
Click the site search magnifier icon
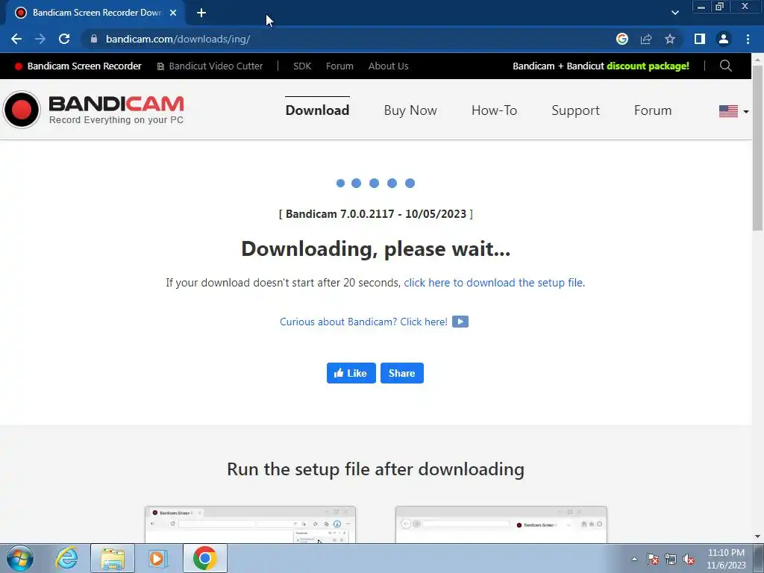tap(725, 66)
